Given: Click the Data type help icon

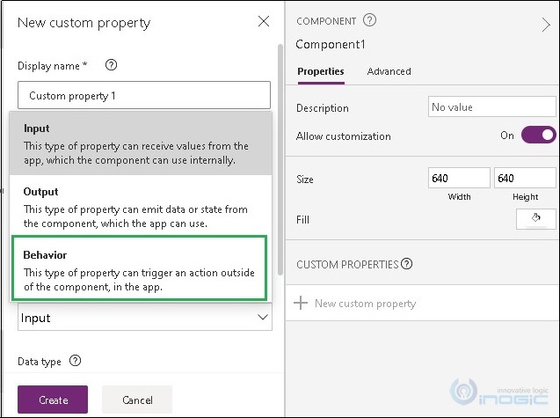Looking at the screenshot, I should 75,361.
